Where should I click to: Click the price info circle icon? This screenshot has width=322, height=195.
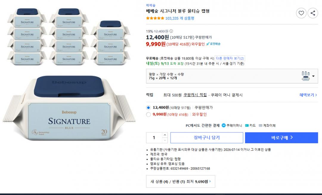point(171,31)
